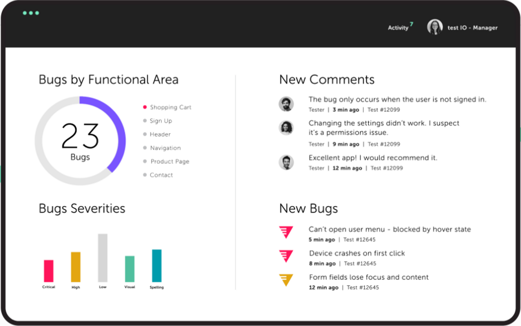Click the gray Low severity bar

click(x=103, y=258)
